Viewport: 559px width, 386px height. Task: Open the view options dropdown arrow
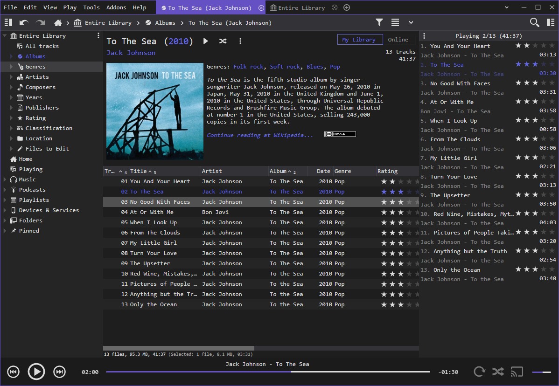pos(411,22)
